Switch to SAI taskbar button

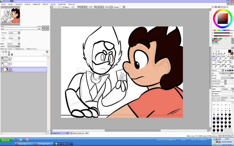click(x=64, y=144)
